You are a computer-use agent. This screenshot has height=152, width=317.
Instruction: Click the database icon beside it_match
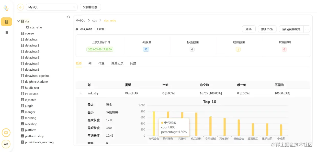pos(22,100)
